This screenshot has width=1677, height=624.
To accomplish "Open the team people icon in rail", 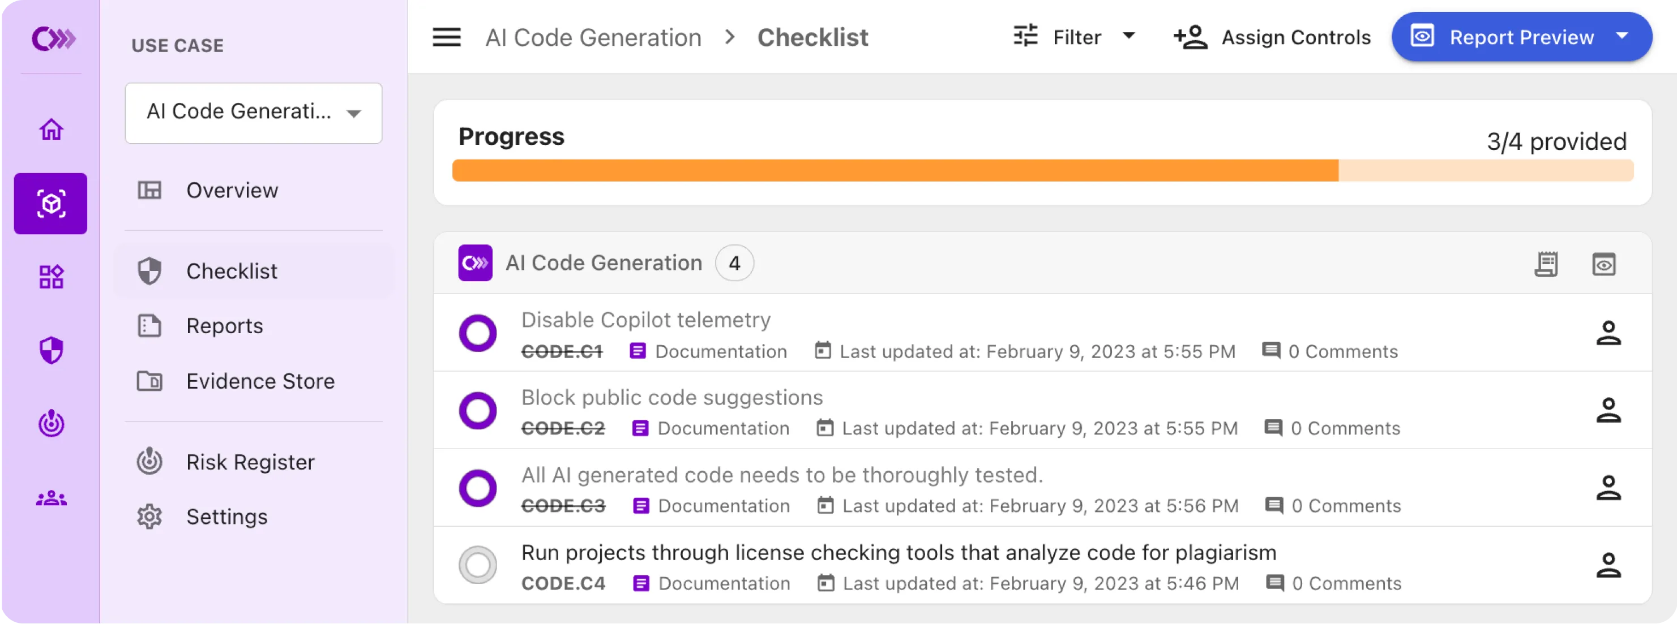I will [51, 499].
